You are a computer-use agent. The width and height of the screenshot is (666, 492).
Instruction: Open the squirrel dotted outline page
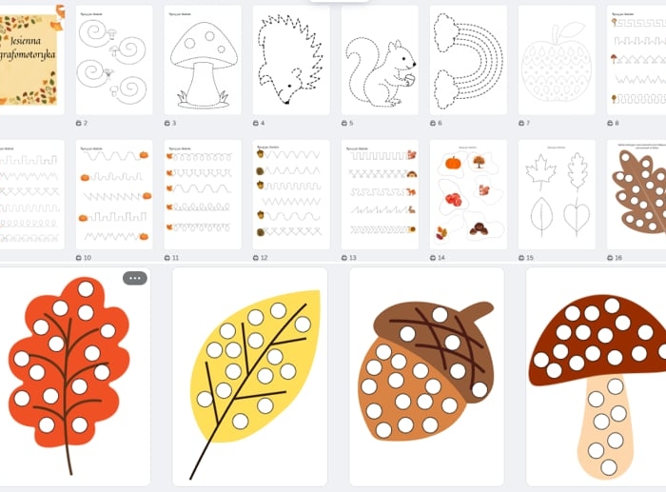pos(380,60)
